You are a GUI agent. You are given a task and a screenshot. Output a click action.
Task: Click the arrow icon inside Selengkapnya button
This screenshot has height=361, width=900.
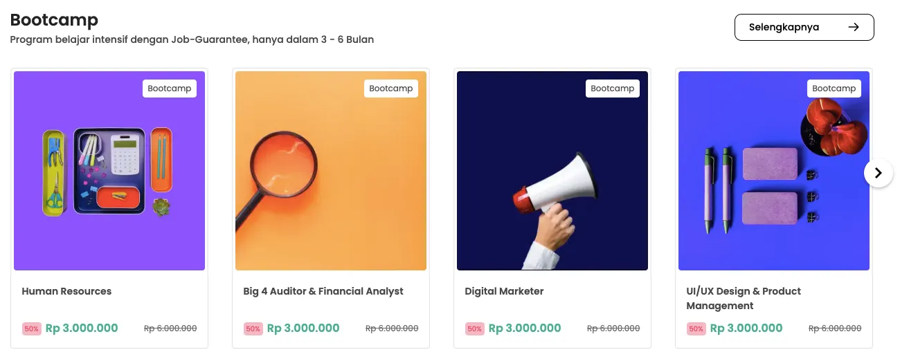[854, 27]
